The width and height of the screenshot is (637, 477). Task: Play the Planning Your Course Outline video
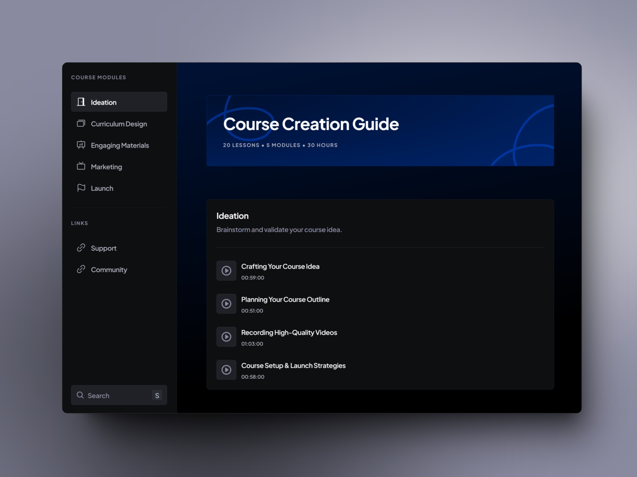click(x=226, y=304)
